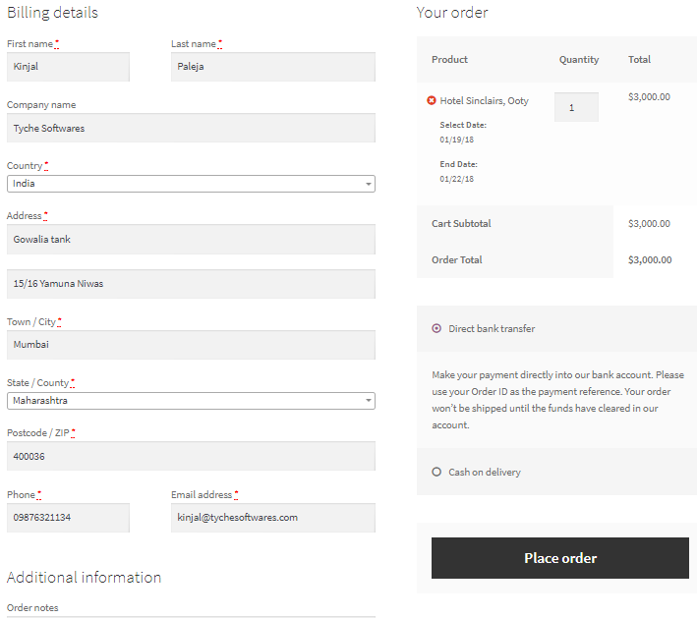Click the Order notes text area
697x618 pixels.
(191, 615)
